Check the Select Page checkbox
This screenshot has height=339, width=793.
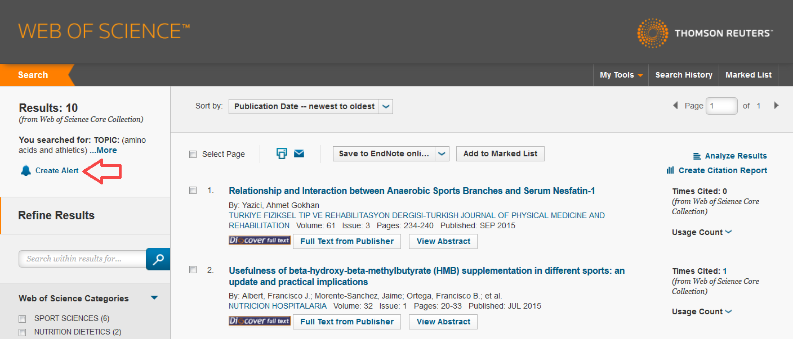click(193, 154)
